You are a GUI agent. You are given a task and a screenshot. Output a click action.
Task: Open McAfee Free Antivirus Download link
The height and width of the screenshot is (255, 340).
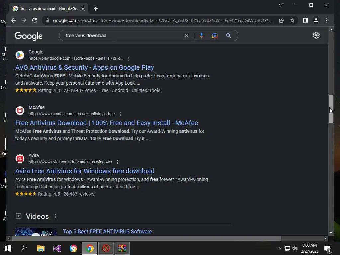(x=107, y=123)
